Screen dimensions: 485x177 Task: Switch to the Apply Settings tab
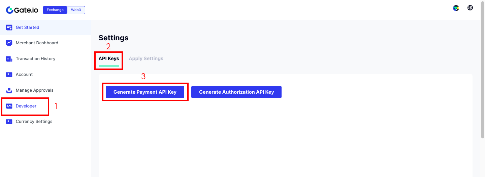coord(146,58)
